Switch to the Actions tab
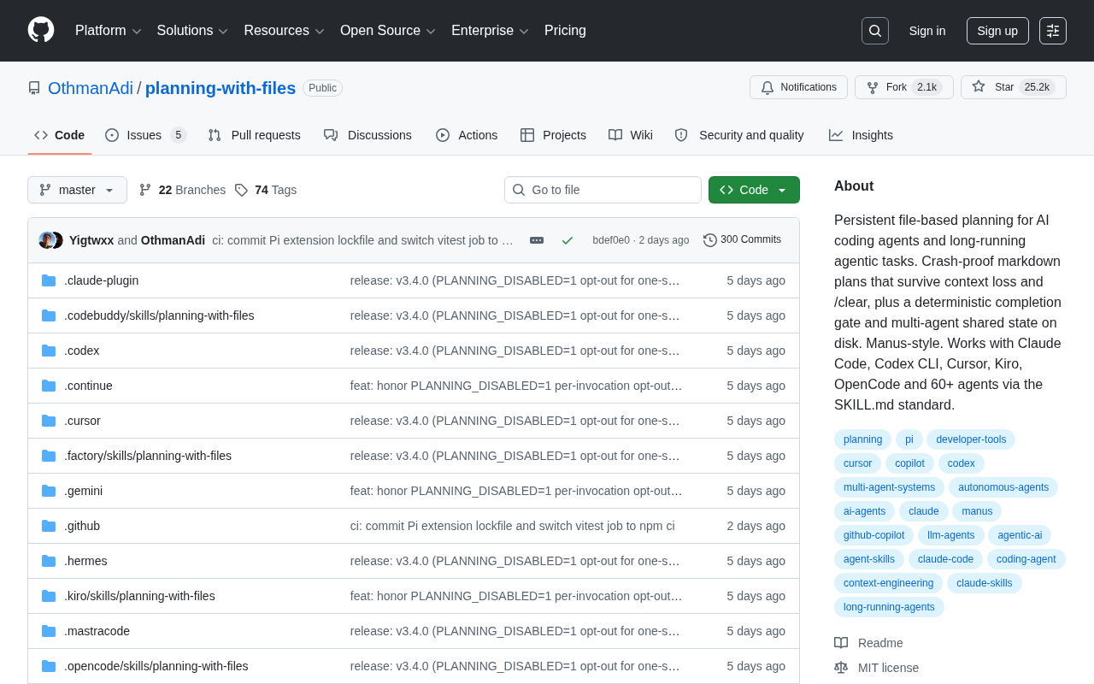 (x=467, y=135)
